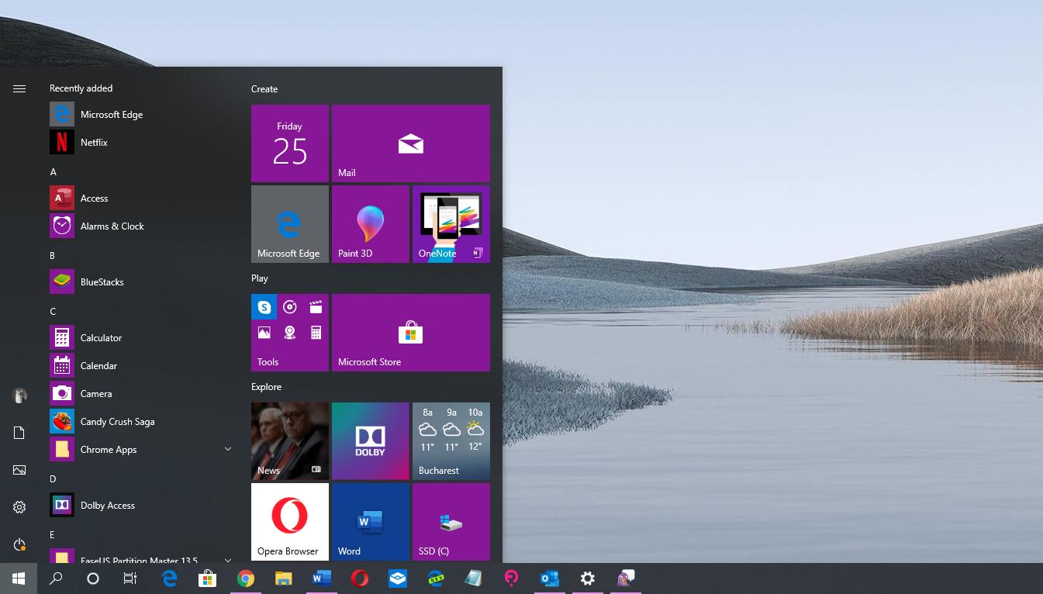Viewport: 1043px width, 594px height.
Task: Open the SSD (C) tile
Action: tap(451, 522)
